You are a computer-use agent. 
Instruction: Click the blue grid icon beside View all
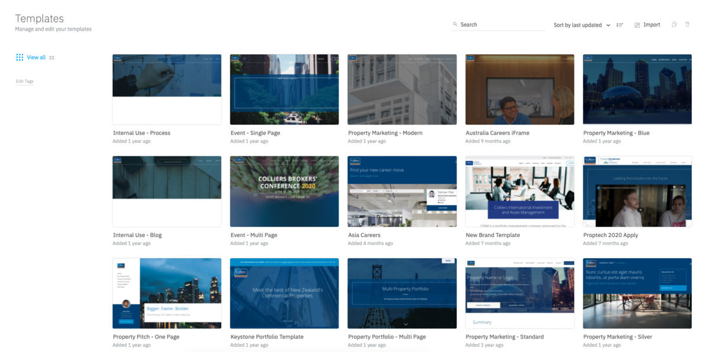[19, 57]
